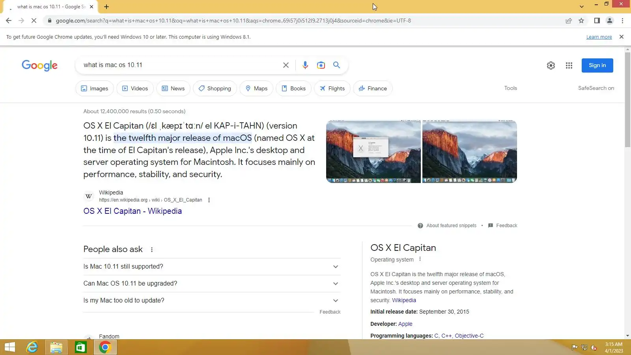Click the Sign in button

point(597,65)
